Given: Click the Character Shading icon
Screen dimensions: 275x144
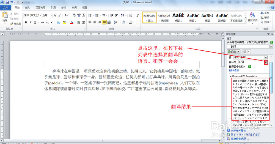Looking at the screenshot, I should pos(79,22).
